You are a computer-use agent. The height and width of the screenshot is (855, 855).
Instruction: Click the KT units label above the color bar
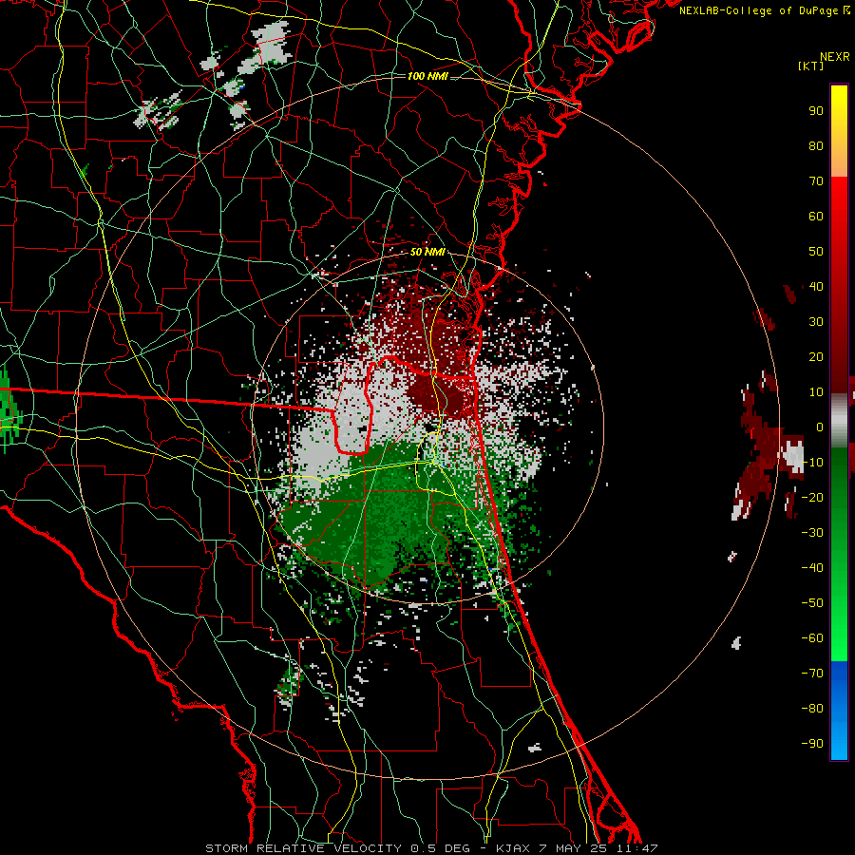(810, 66)
